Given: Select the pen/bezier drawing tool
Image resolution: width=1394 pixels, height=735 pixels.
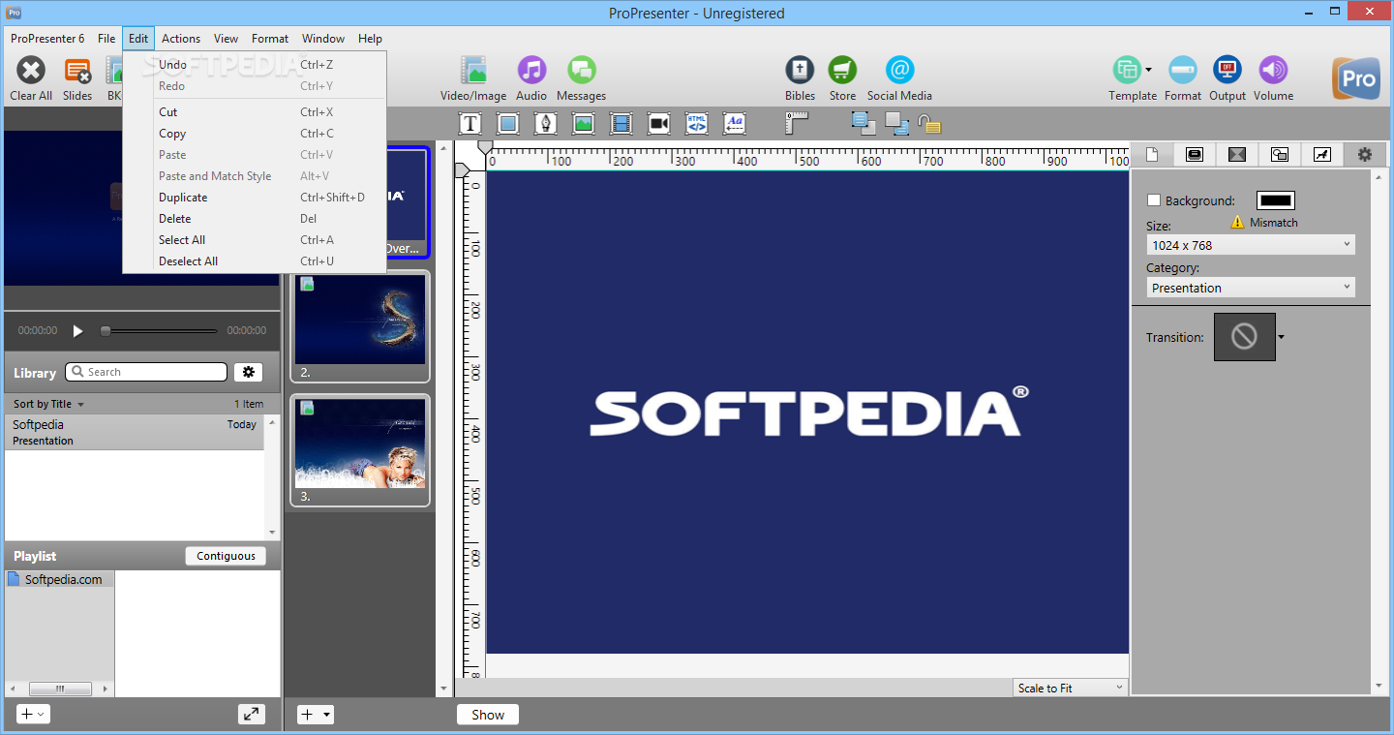Looking at the screenshot, I should 546,123.
